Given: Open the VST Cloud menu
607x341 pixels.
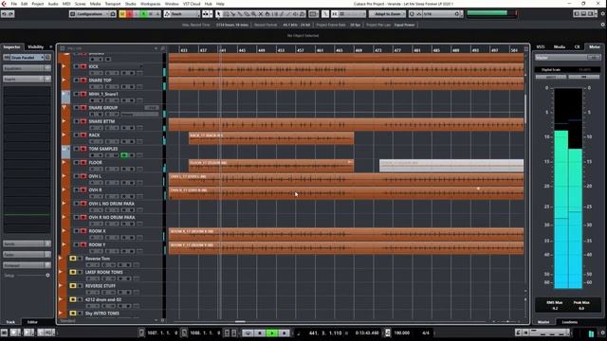Looking at the screenshot, I should tap(192, 4).
